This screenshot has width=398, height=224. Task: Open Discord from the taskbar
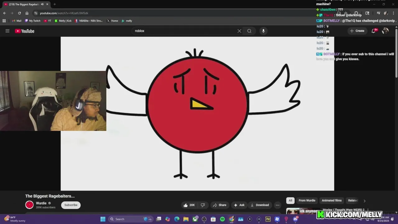(x=295, y=219)
